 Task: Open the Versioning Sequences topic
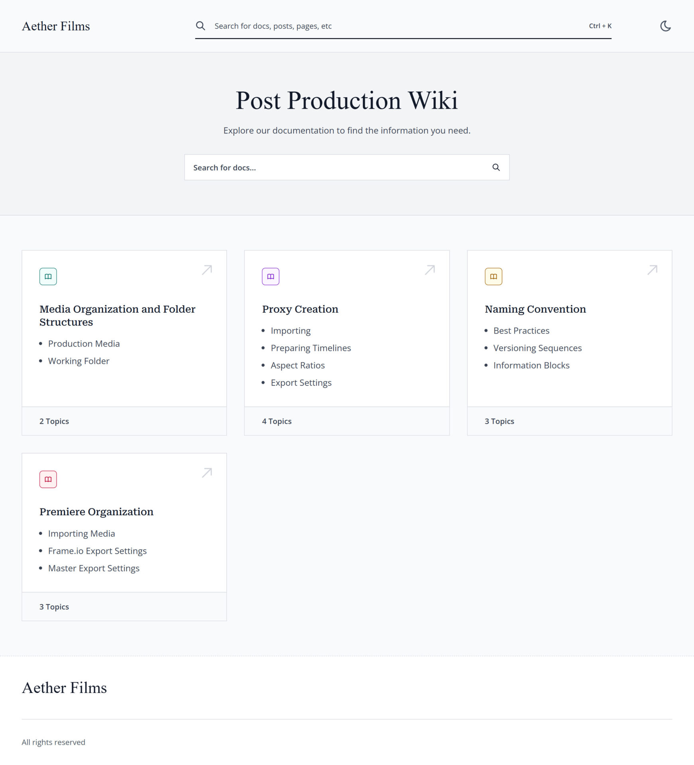(x=537, y=348)
